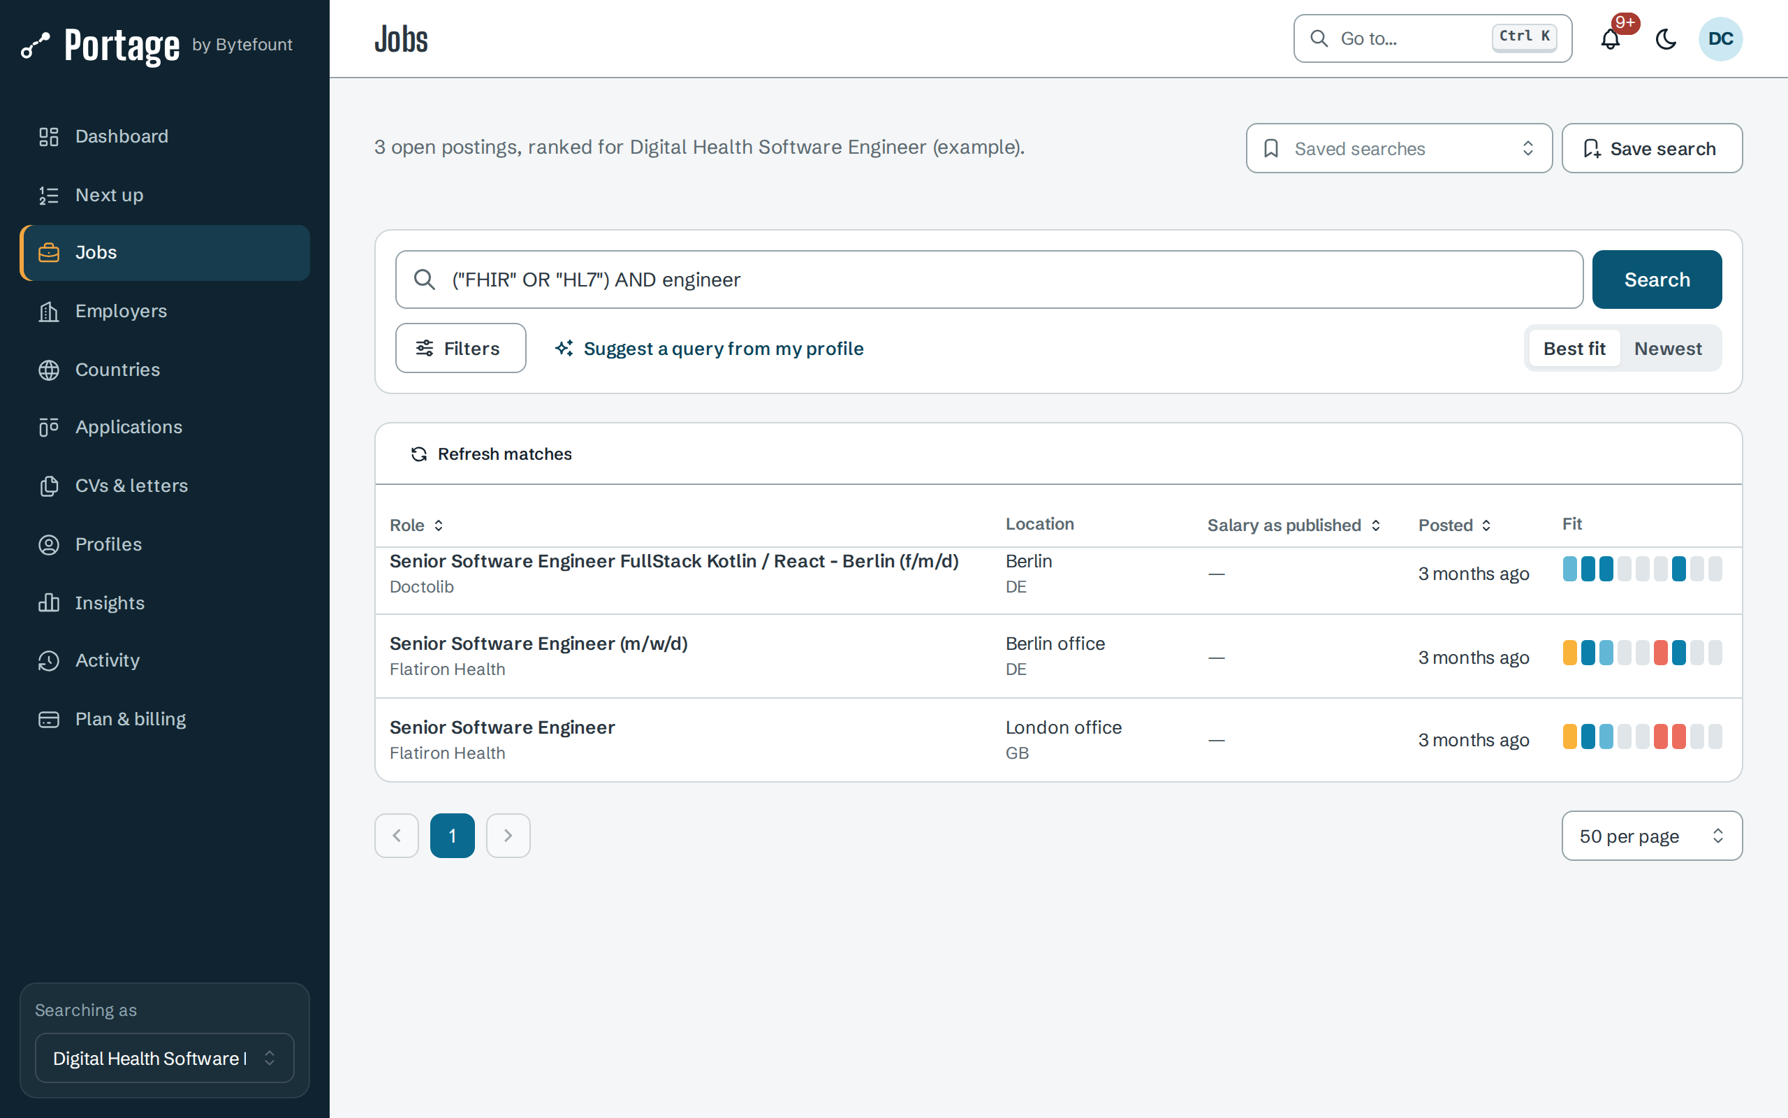Open Doctolib Senior Software Engineer FullStack posting
The width and height of the screenshot is (1788, 1118).
[674, 561]
